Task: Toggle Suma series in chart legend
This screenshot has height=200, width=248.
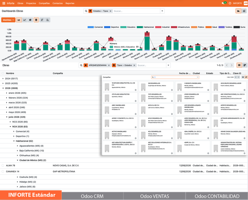Action: (239, 27)
